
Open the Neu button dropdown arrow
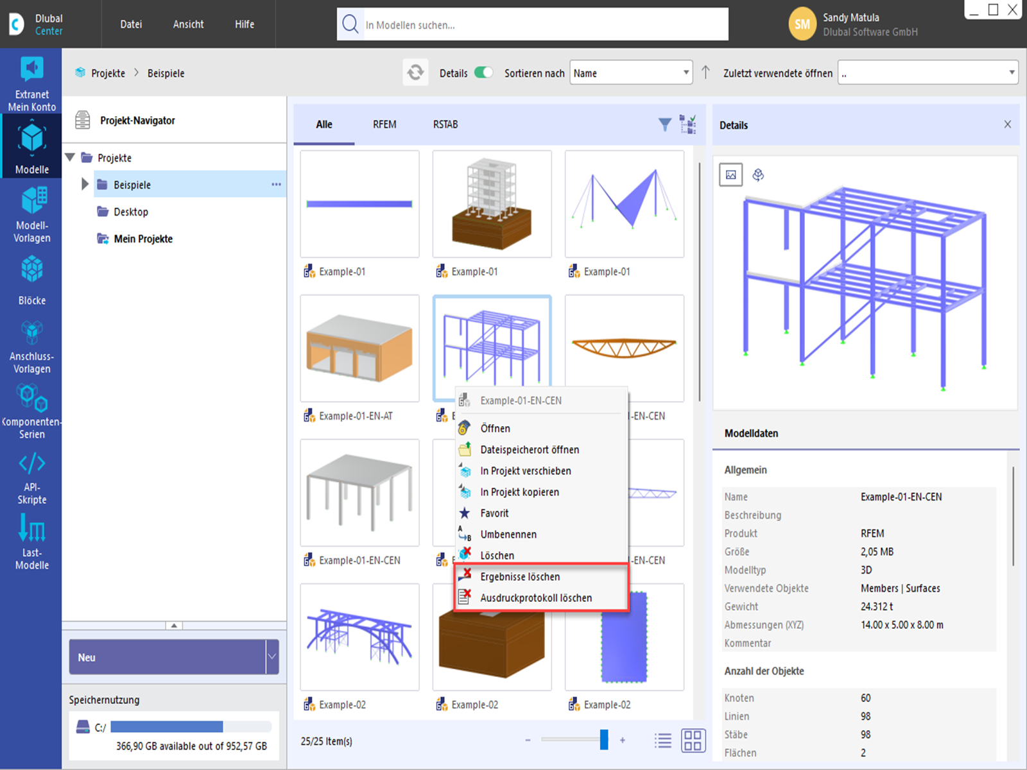tap(272, 656)
